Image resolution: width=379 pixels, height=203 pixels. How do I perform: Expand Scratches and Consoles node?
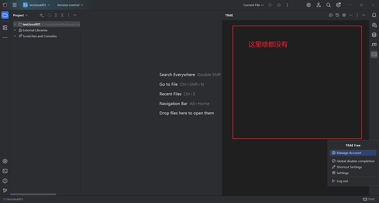tap(15, 36)
